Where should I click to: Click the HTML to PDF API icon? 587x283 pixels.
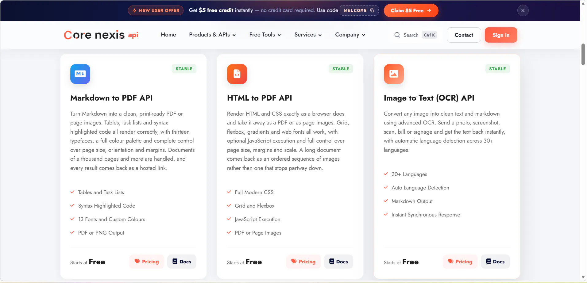coord(237,74)
